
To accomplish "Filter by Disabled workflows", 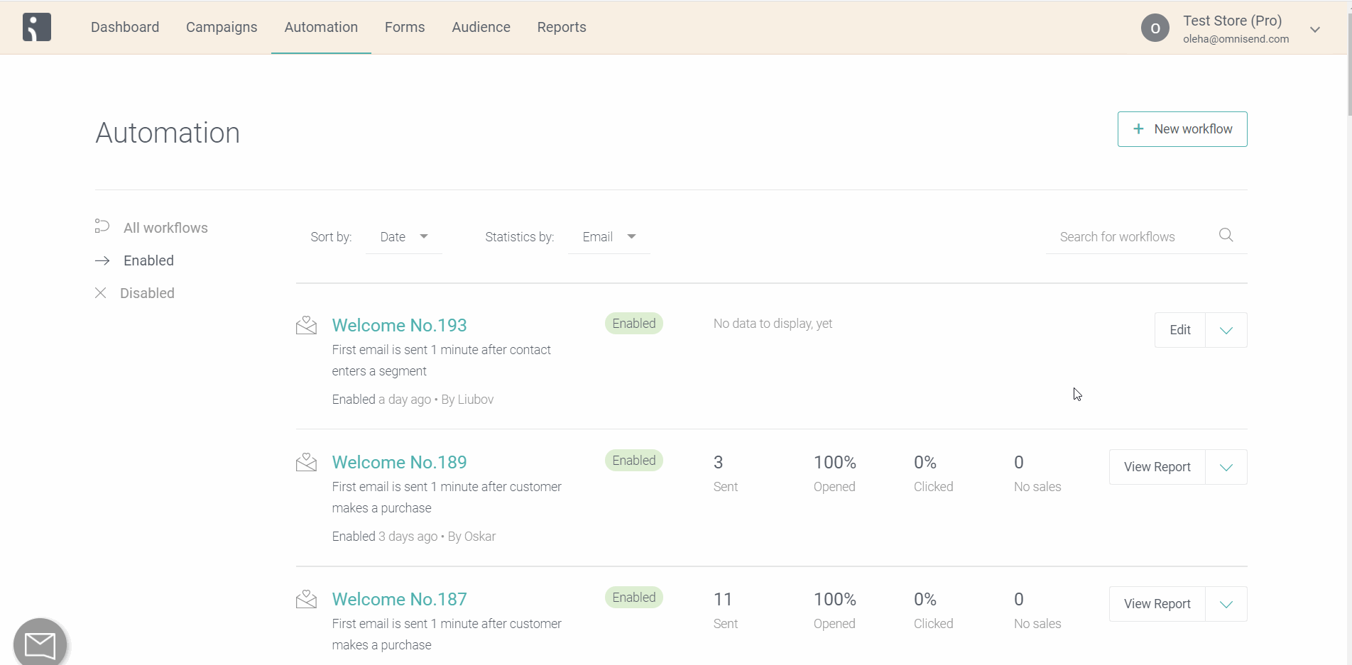I will coord(147,293).
